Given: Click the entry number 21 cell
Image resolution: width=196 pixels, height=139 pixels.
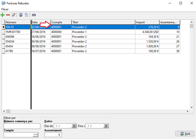Looking at the screenshot, I should (170, 37).
